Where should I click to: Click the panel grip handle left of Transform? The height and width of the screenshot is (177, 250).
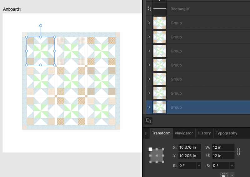[x=146, y=133]
